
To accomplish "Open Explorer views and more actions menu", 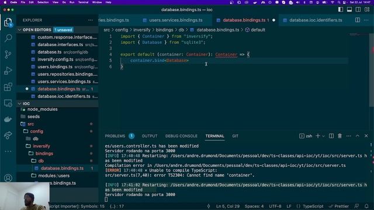I will pyautogui.click(x=91, y=20).
